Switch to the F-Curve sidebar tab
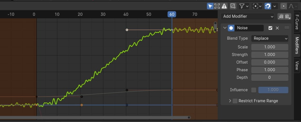Viewport: 301px width, 122px height. 297,22
